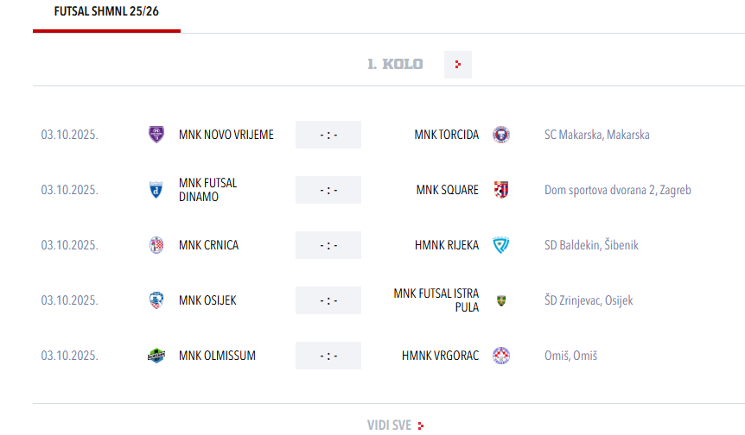The image size is (745, 435).
Task: Select the MNK Futsal Istra Pula crest
Action: (x=500, y=300)
